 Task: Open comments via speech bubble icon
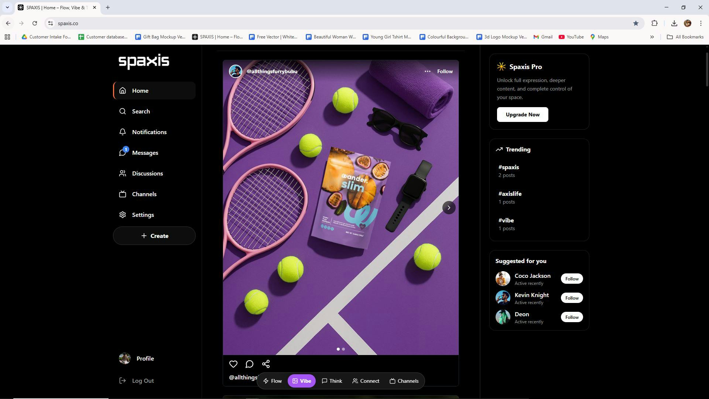point(249,364)
